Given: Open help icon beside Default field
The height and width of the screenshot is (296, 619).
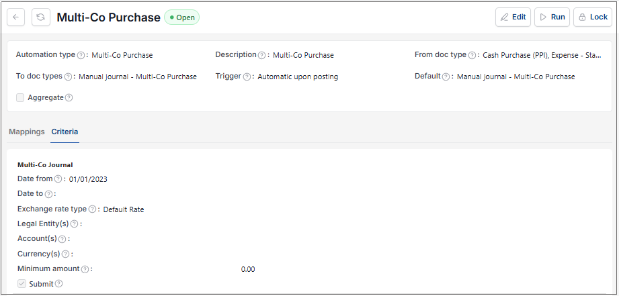Looking at the screenshot, I should click(x=446, y=77).
